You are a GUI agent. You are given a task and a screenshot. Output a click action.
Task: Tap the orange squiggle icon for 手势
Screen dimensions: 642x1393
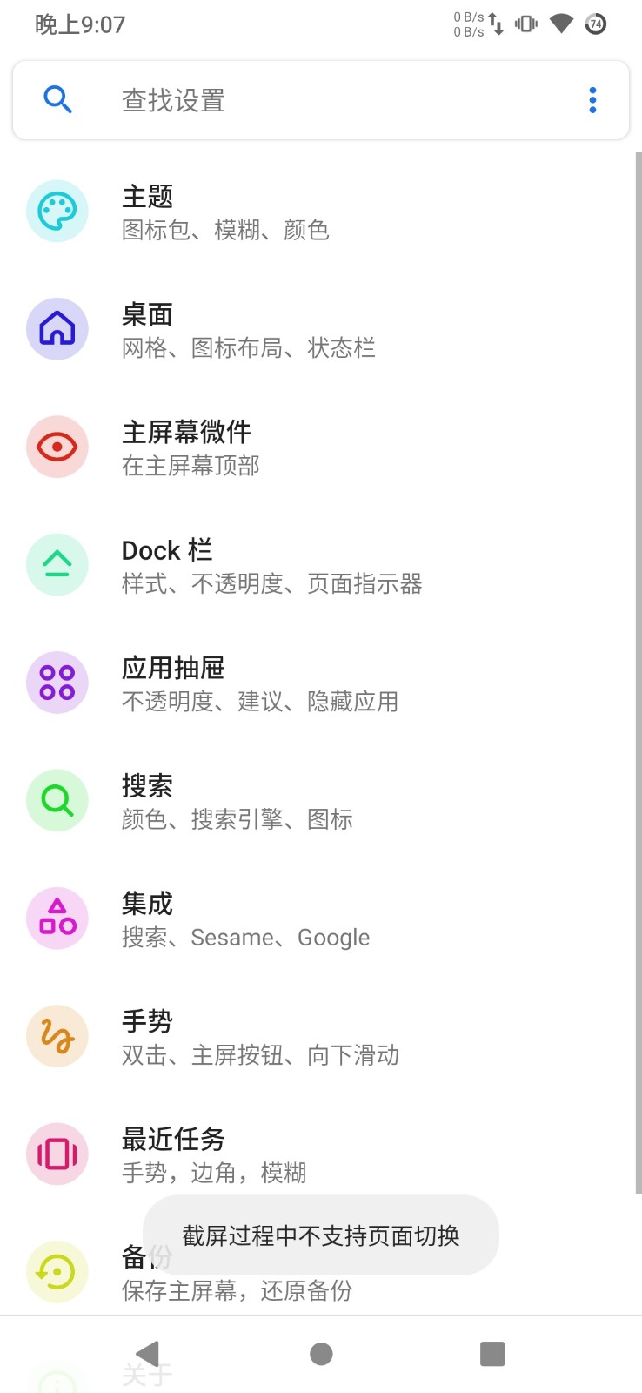point(57,1036)
